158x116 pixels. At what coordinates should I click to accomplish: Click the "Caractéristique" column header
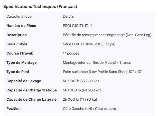(19, 16)
